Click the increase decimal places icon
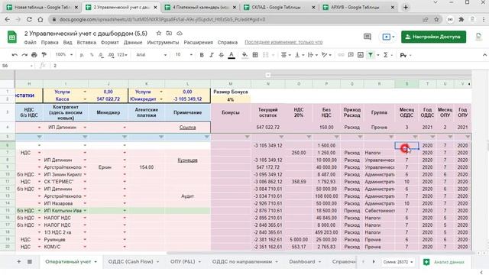Viewport: 489px width, 275px height. (111, 55)
